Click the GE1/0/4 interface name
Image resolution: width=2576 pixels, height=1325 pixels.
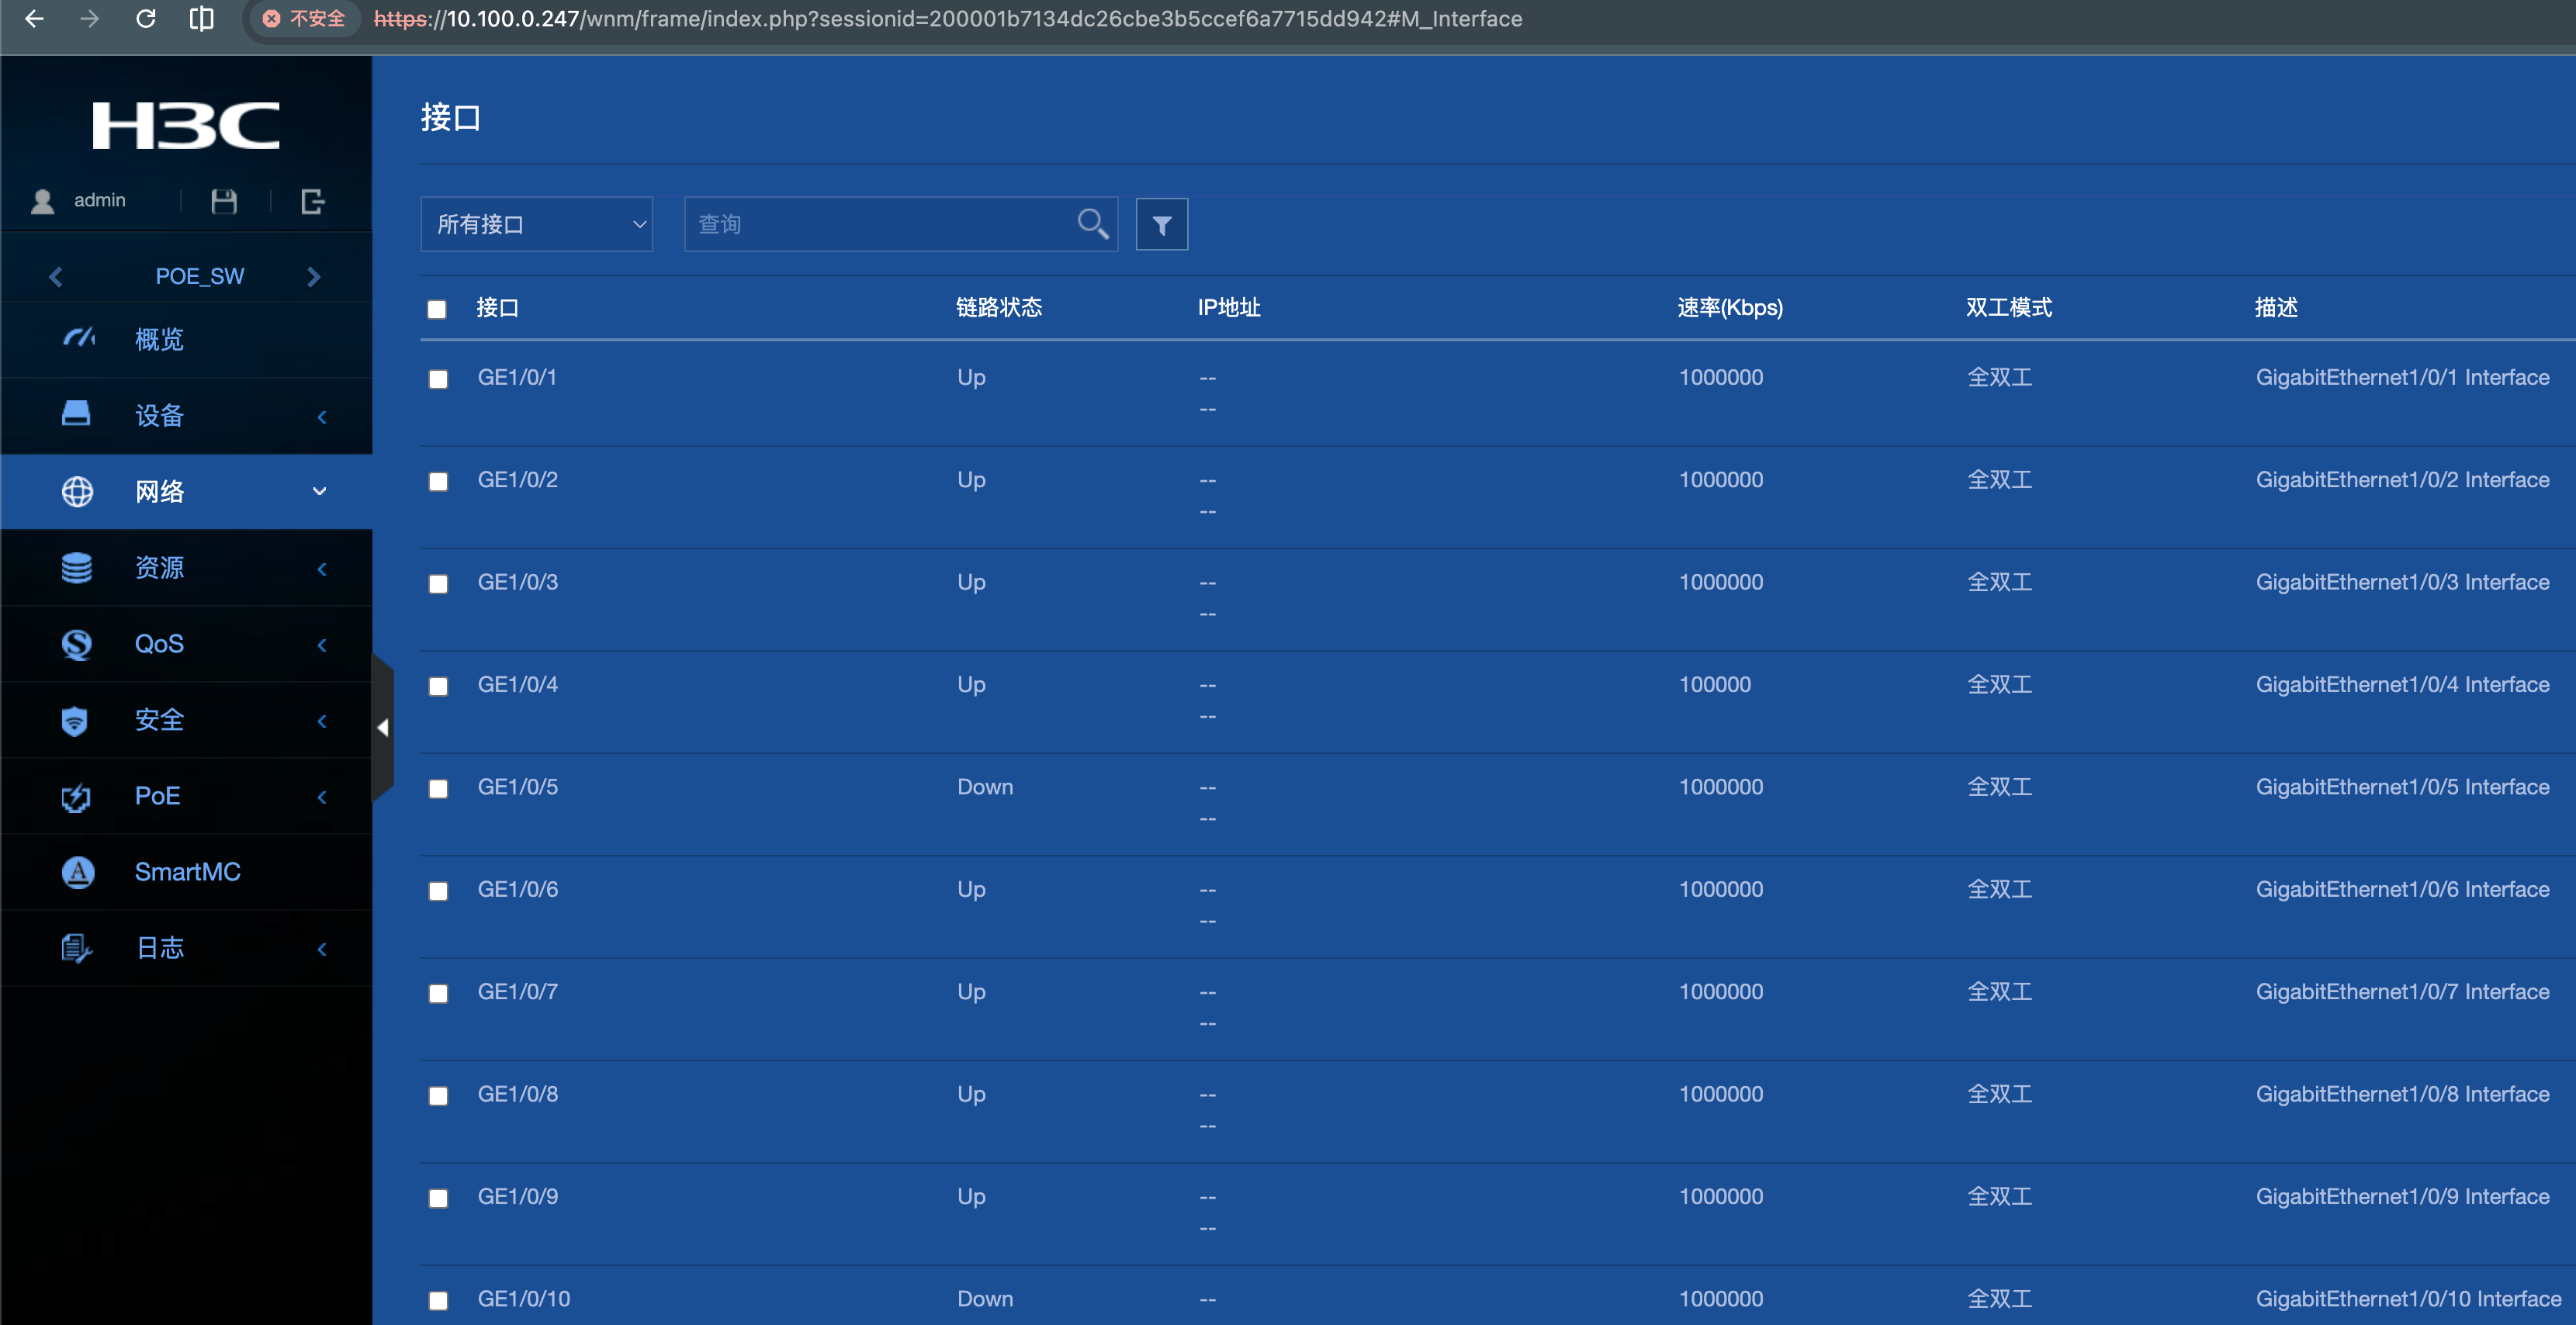(517, 685)
